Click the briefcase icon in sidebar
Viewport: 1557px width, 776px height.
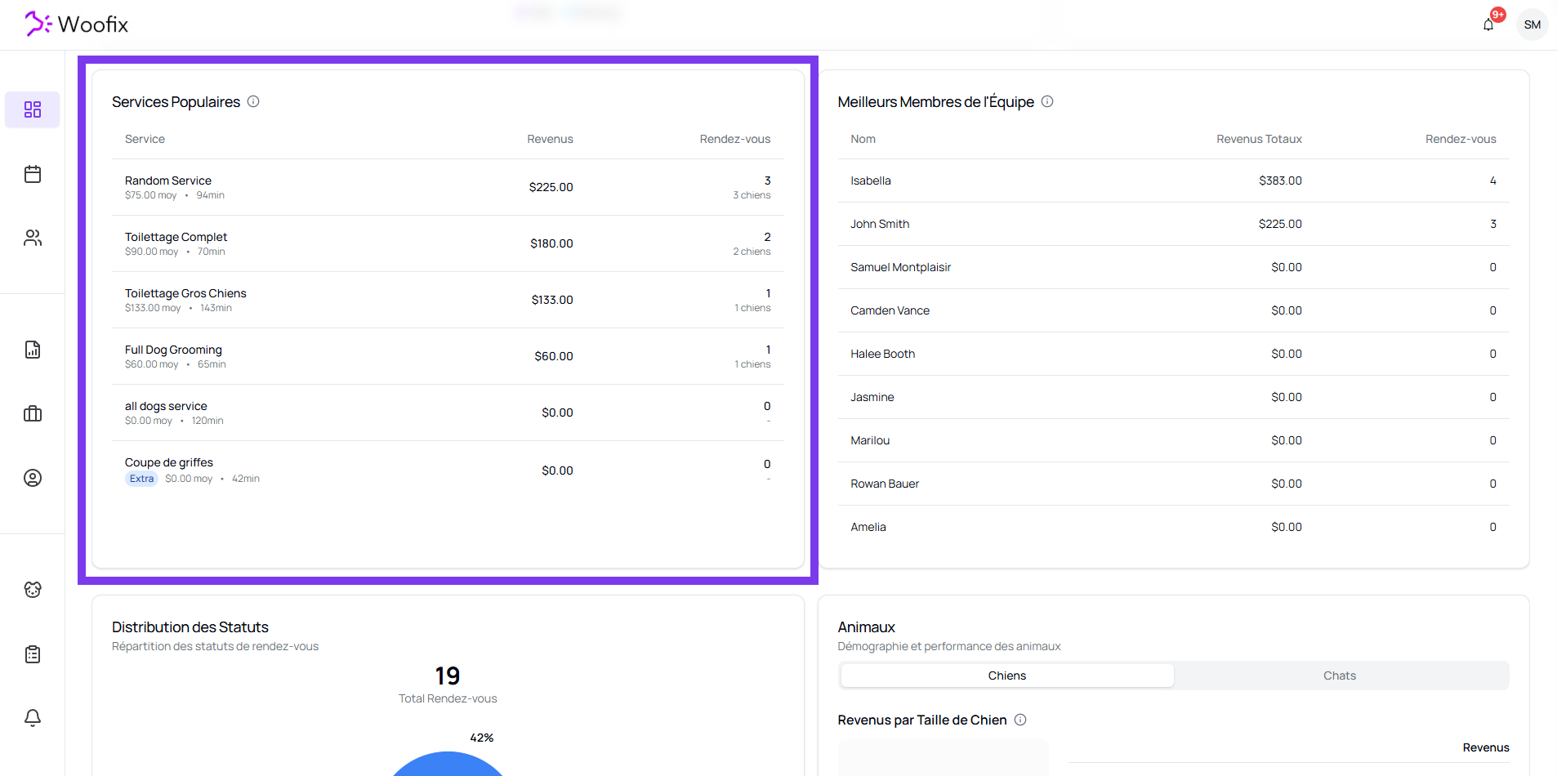[x=33, y=414]
